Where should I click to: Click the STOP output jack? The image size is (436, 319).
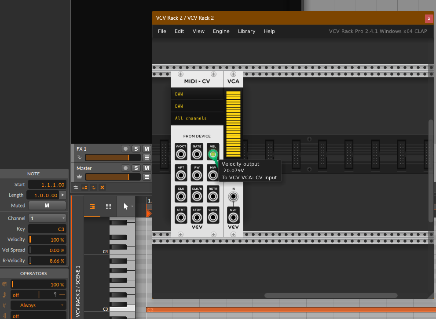(197, 217)
